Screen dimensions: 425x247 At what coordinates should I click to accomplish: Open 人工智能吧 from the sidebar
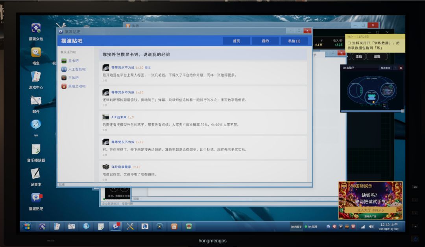pos(74,69)
